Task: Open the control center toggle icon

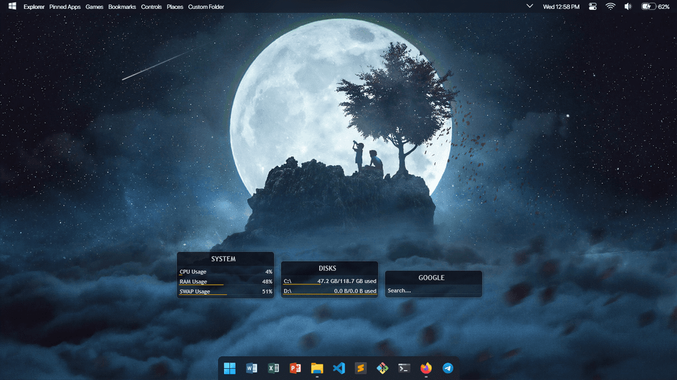Action: [592, 6]
